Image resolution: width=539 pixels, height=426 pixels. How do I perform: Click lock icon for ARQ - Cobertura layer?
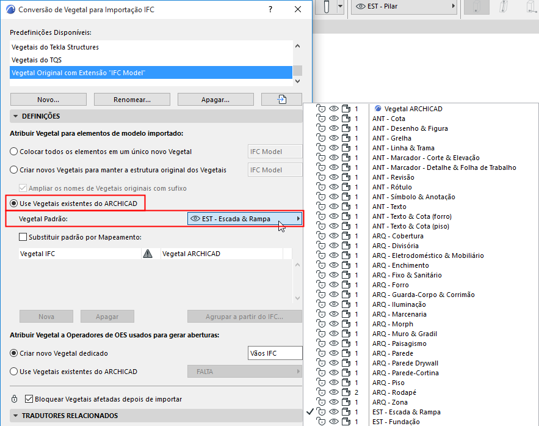point(320,236)
